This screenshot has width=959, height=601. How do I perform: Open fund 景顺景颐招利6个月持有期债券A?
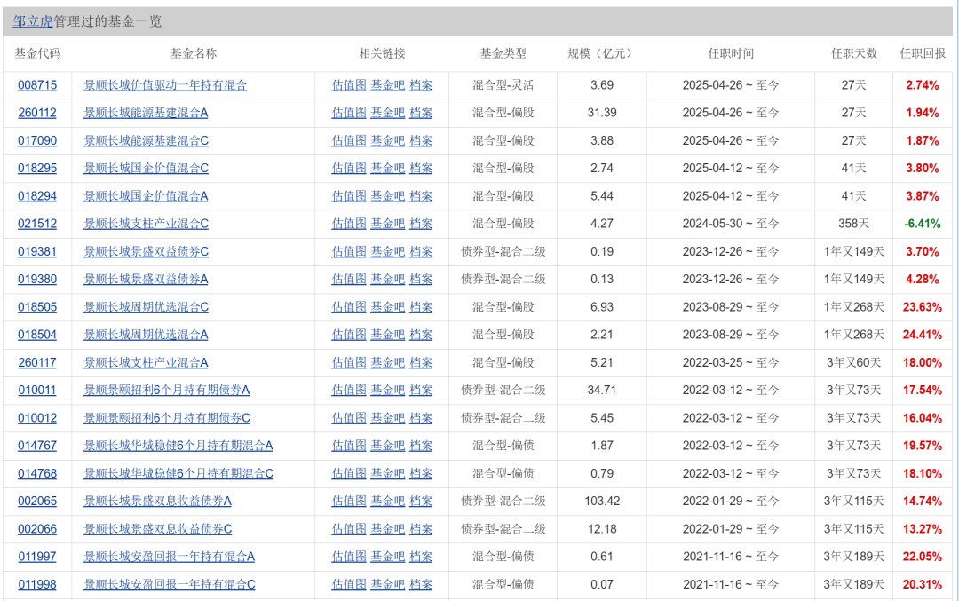(x=166, y=390)
